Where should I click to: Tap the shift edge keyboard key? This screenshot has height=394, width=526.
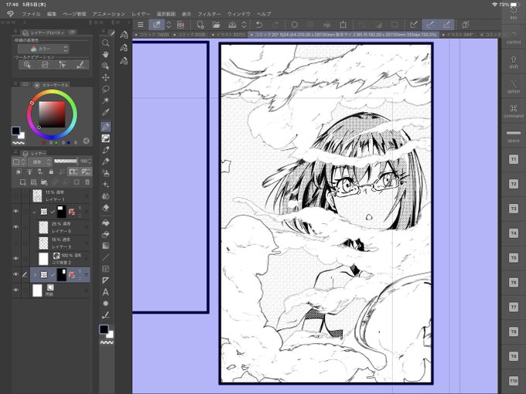coord(514,62)
